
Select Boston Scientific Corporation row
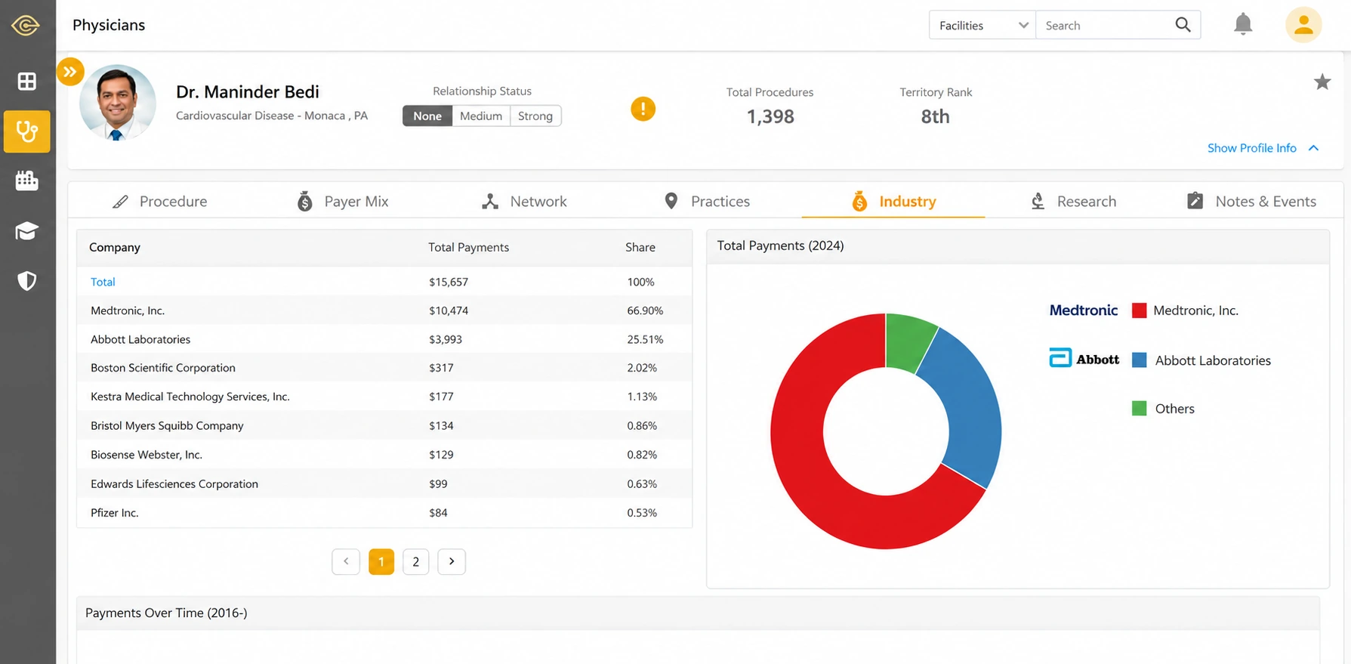coord(384,368)
